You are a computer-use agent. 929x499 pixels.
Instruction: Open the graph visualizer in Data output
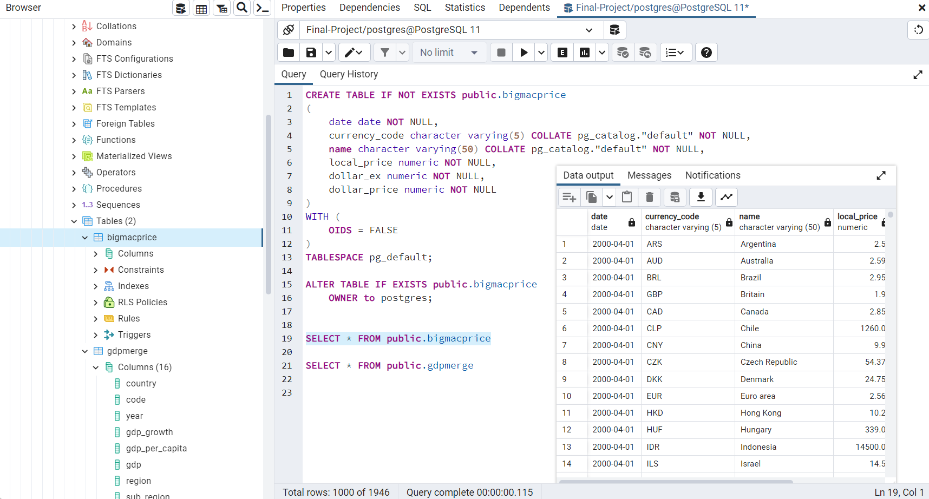[726, 197]
